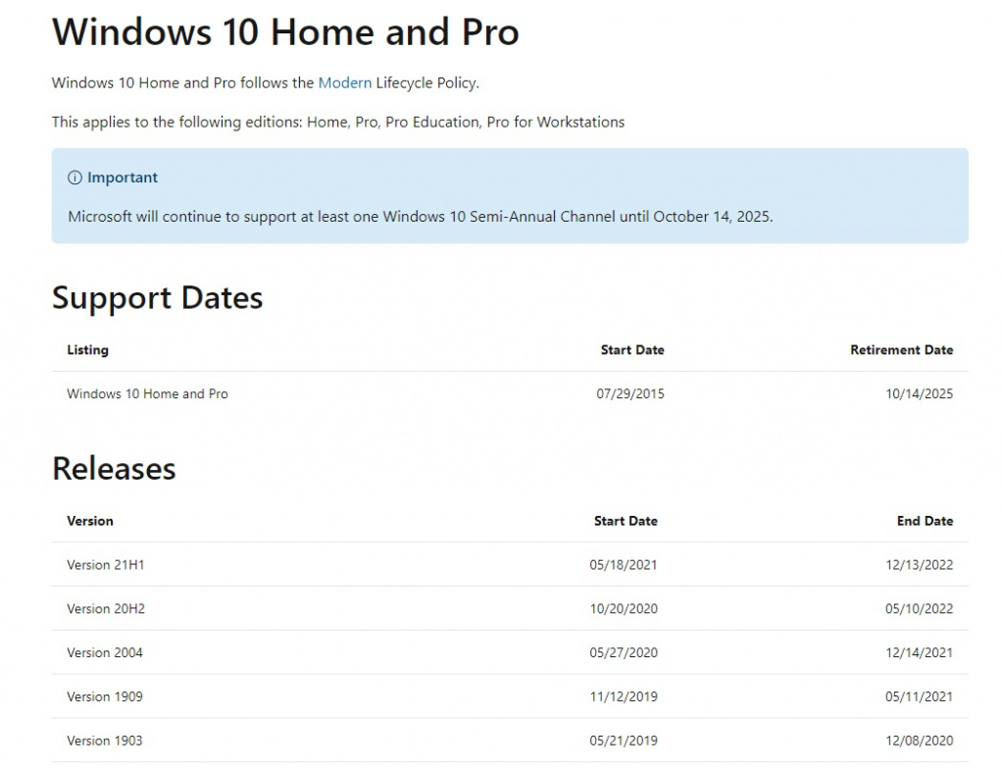Open the Modern Lifecycle Policy link
Image resolution: width=1004 pixels, height=770 pixels.
pyautogui.click(x=344, y=82)
